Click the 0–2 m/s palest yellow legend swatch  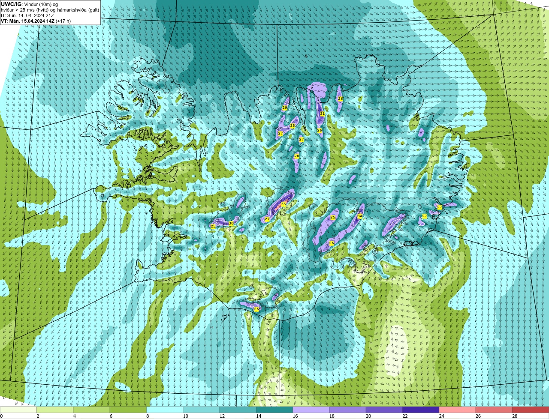[18, 410]
